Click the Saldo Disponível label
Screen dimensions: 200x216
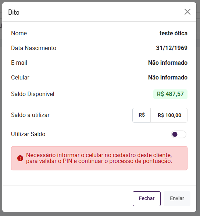click(33, 94)
